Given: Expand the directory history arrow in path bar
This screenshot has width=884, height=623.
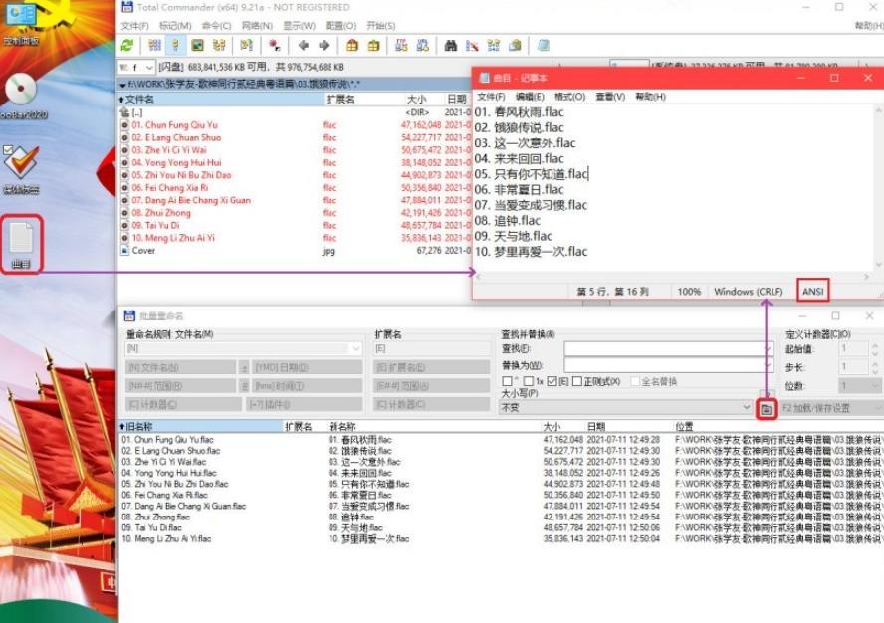Looking at the screenshot, I should (x=122, y=85).
